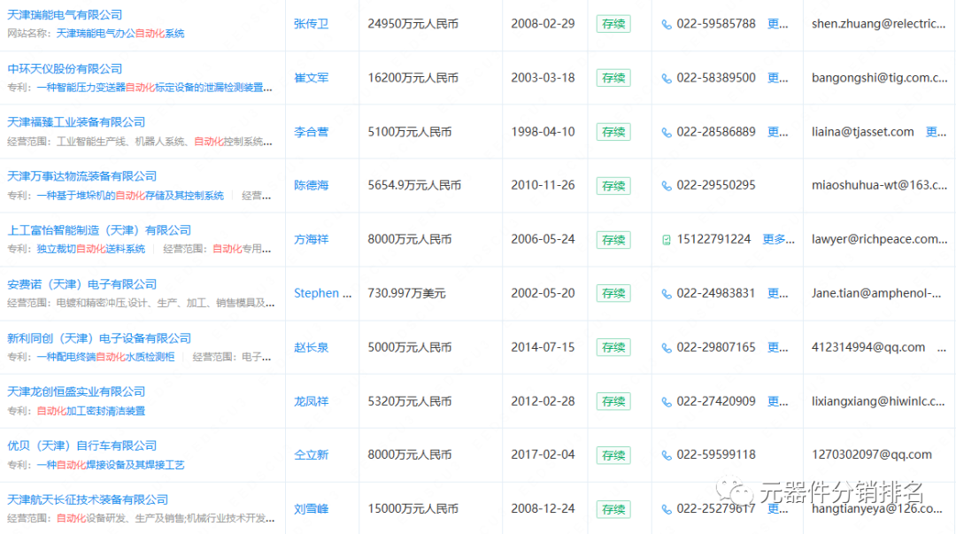This screenshot has width=956, height=534.
Task: Select email 1270302097@qq.com
Action: click(872, 454)
